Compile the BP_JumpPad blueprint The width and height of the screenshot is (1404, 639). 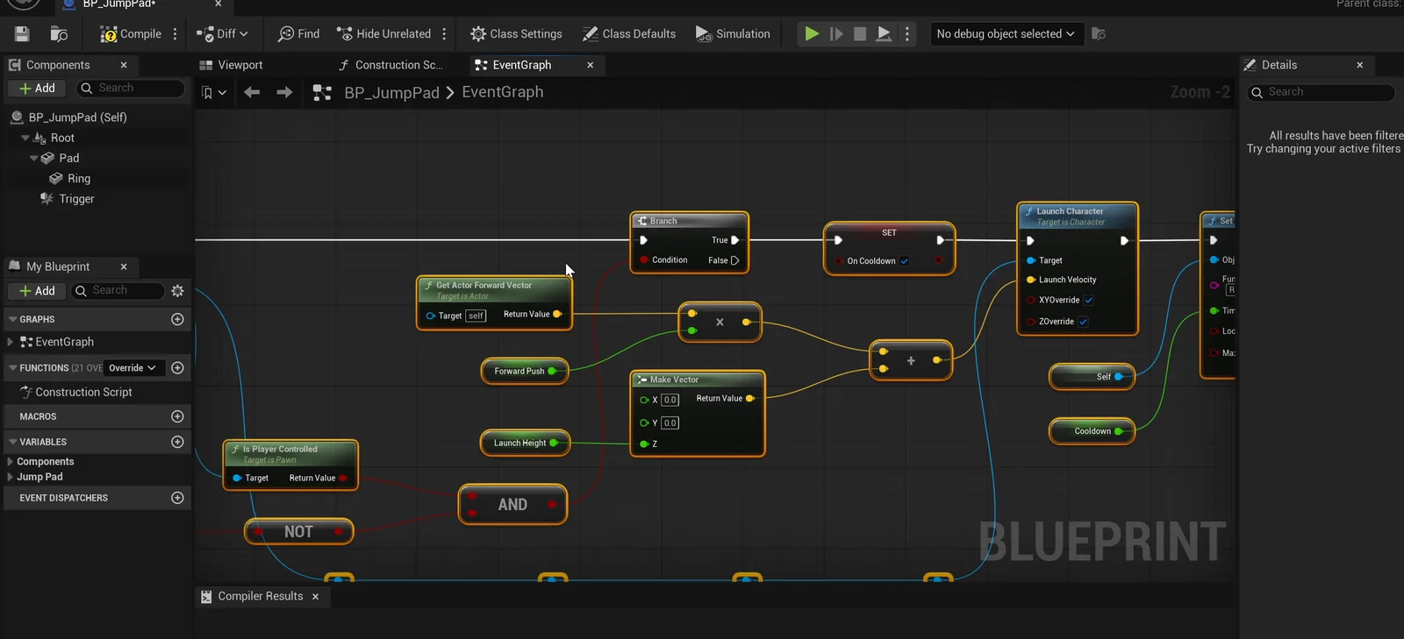click(131, 34)
